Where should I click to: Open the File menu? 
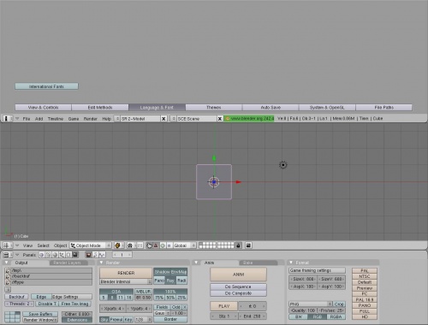(27, 119)
